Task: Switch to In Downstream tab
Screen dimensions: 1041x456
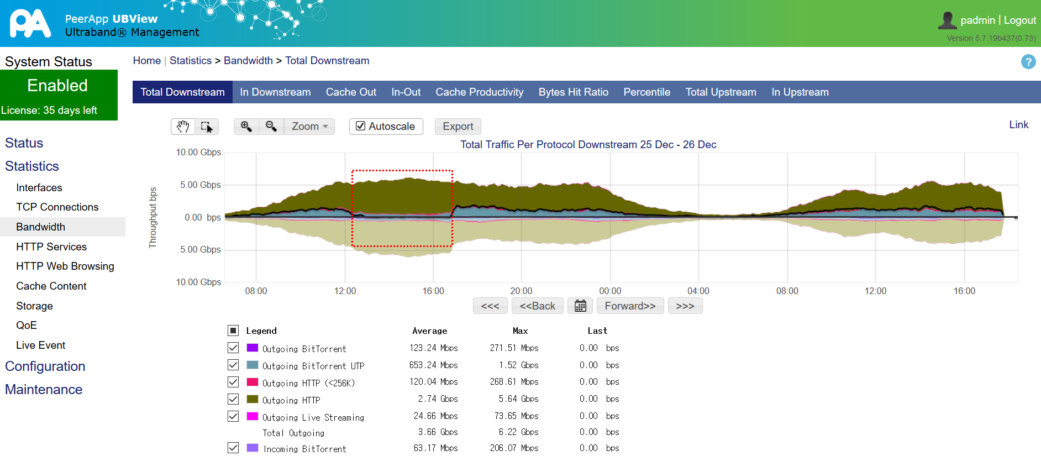Action: (x=275, y=92)
